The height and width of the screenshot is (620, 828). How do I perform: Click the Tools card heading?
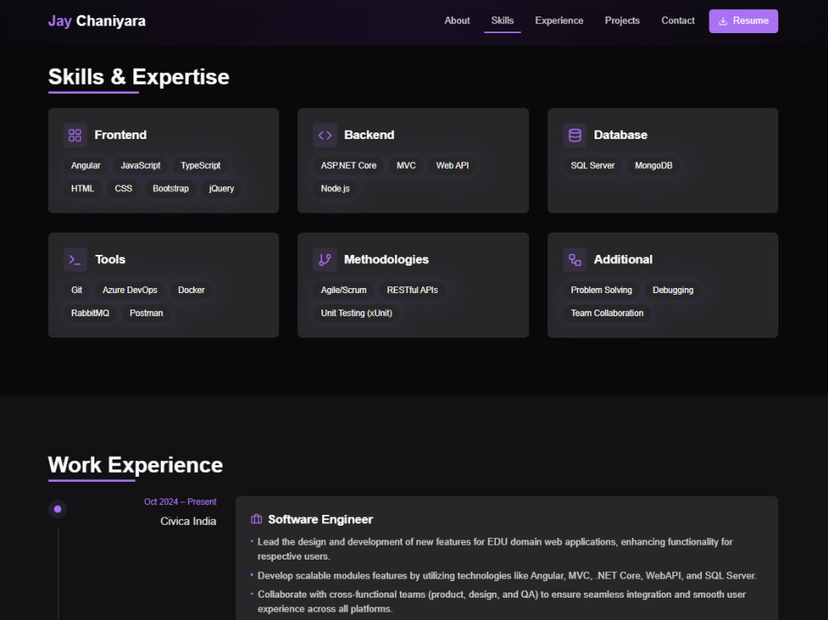110,260
